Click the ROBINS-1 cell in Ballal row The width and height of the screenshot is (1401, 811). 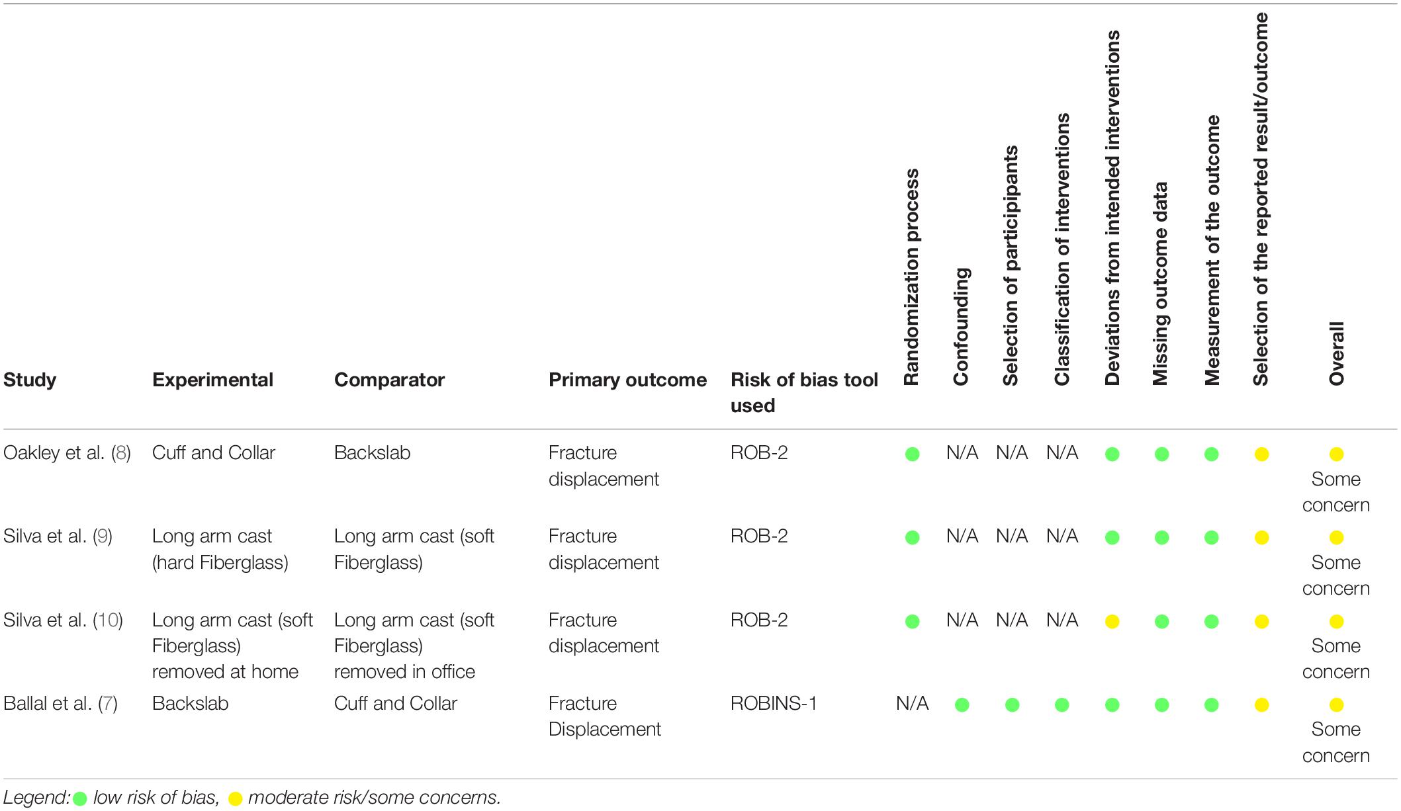point(774,704)
